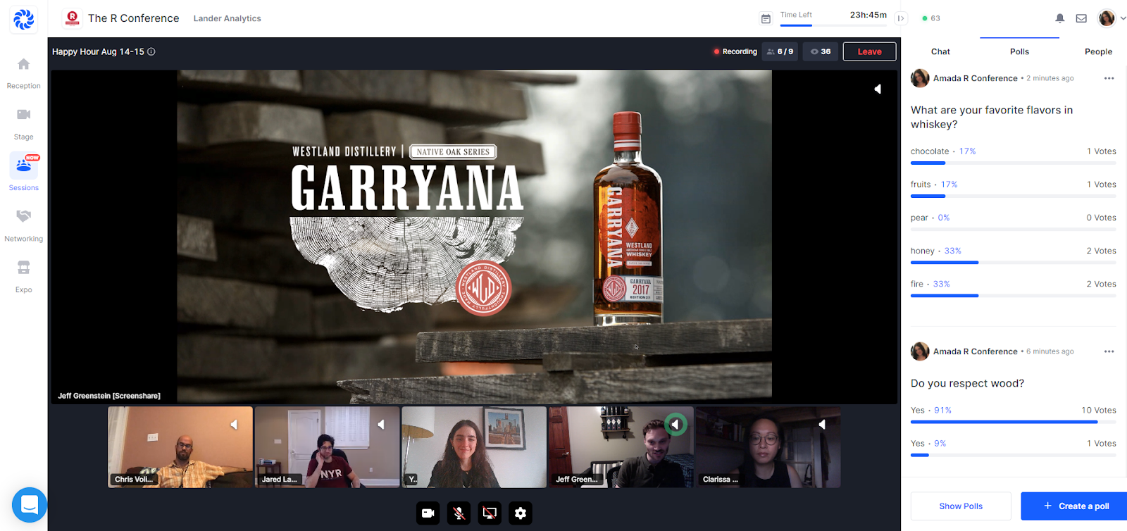Open Sessions in the sidebar
Viewport: 1127px width, 531px height.
pyautogui.click(x=24, y=173)
